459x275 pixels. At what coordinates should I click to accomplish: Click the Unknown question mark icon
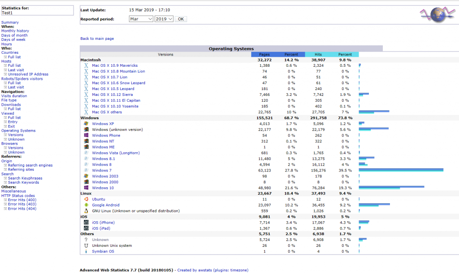tap(86, 240)
